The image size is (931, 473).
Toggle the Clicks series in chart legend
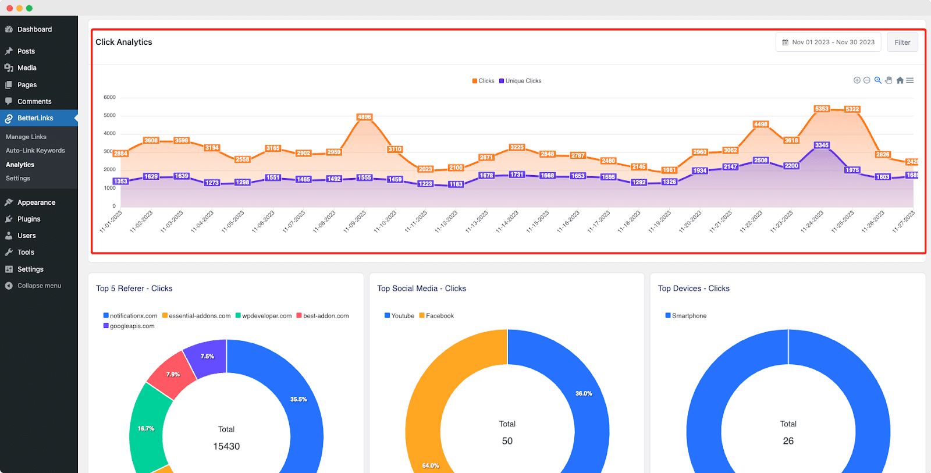[483, 81]
